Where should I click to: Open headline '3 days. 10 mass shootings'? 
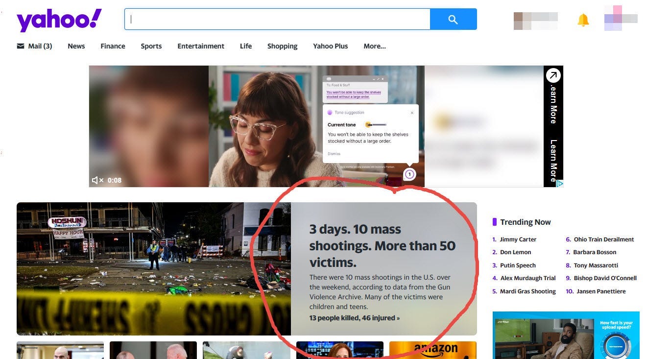pyautogui.click(x=382, y=245)
